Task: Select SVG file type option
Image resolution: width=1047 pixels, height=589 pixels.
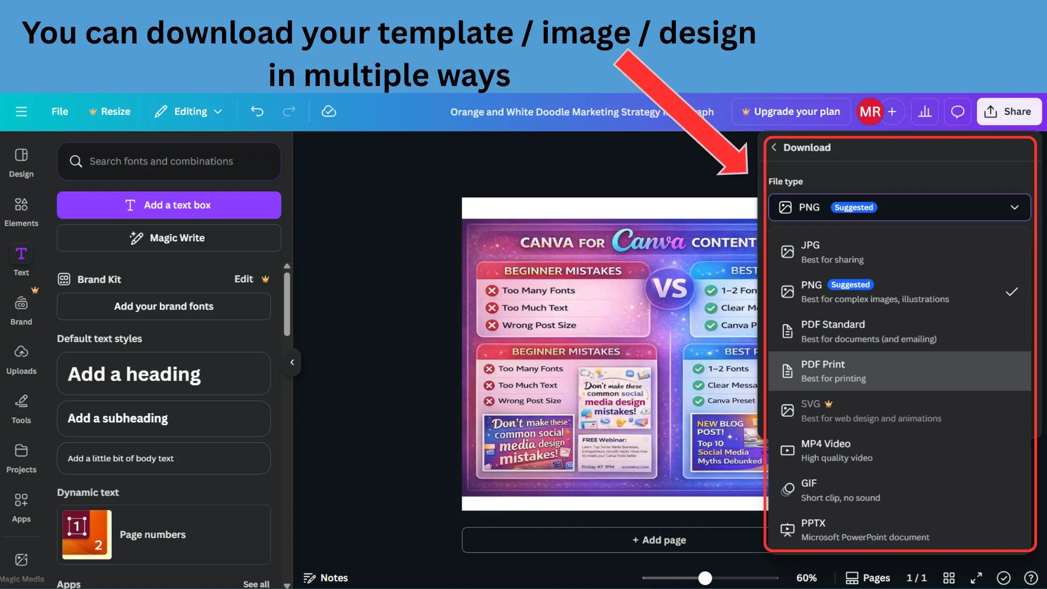Action: 899,411
